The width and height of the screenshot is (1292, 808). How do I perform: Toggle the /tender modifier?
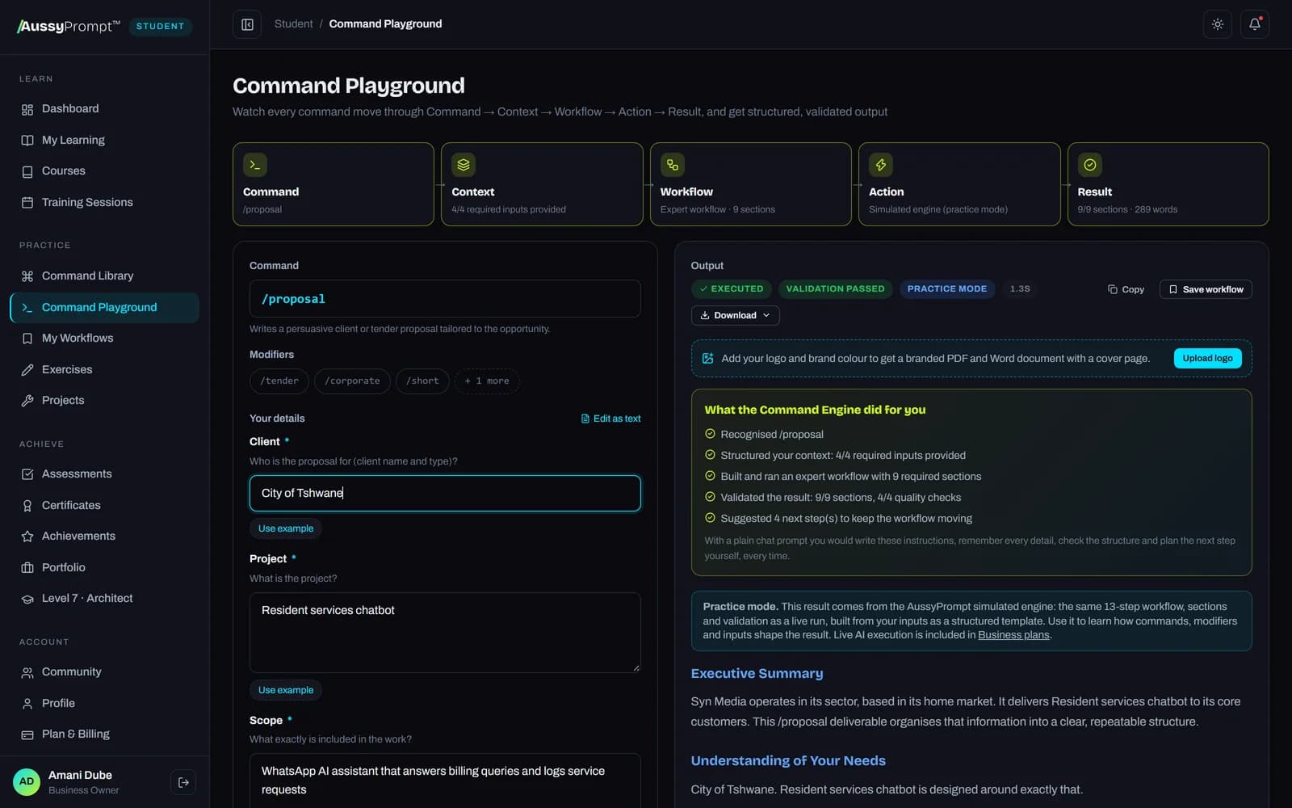click(279, 381)
